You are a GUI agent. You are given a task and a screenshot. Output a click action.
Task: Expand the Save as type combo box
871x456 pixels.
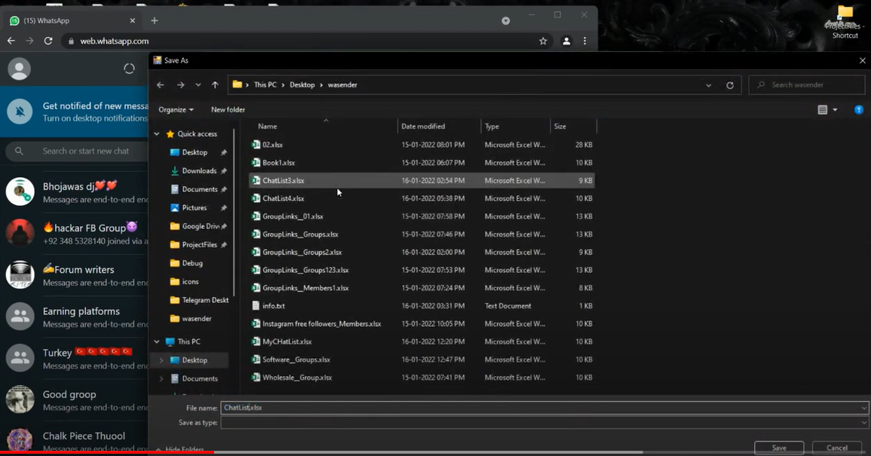point(863,423)
